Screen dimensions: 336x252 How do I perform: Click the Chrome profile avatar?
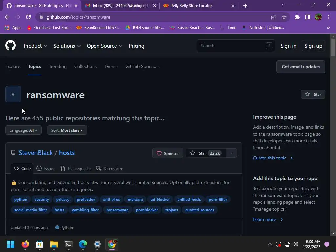click(318, 17)
